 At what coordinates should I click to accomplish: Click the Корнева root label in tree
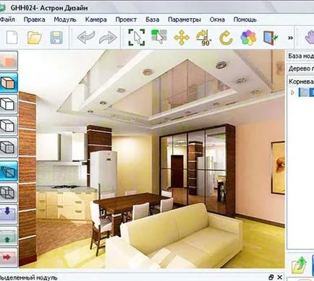301,82
